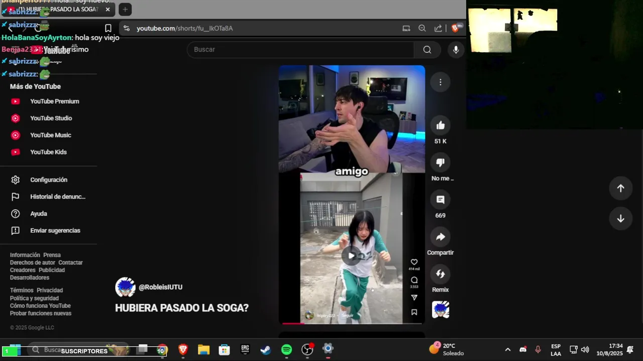Seek using the red progress bar
The image size is (643, 361).
tap(352, 323)
